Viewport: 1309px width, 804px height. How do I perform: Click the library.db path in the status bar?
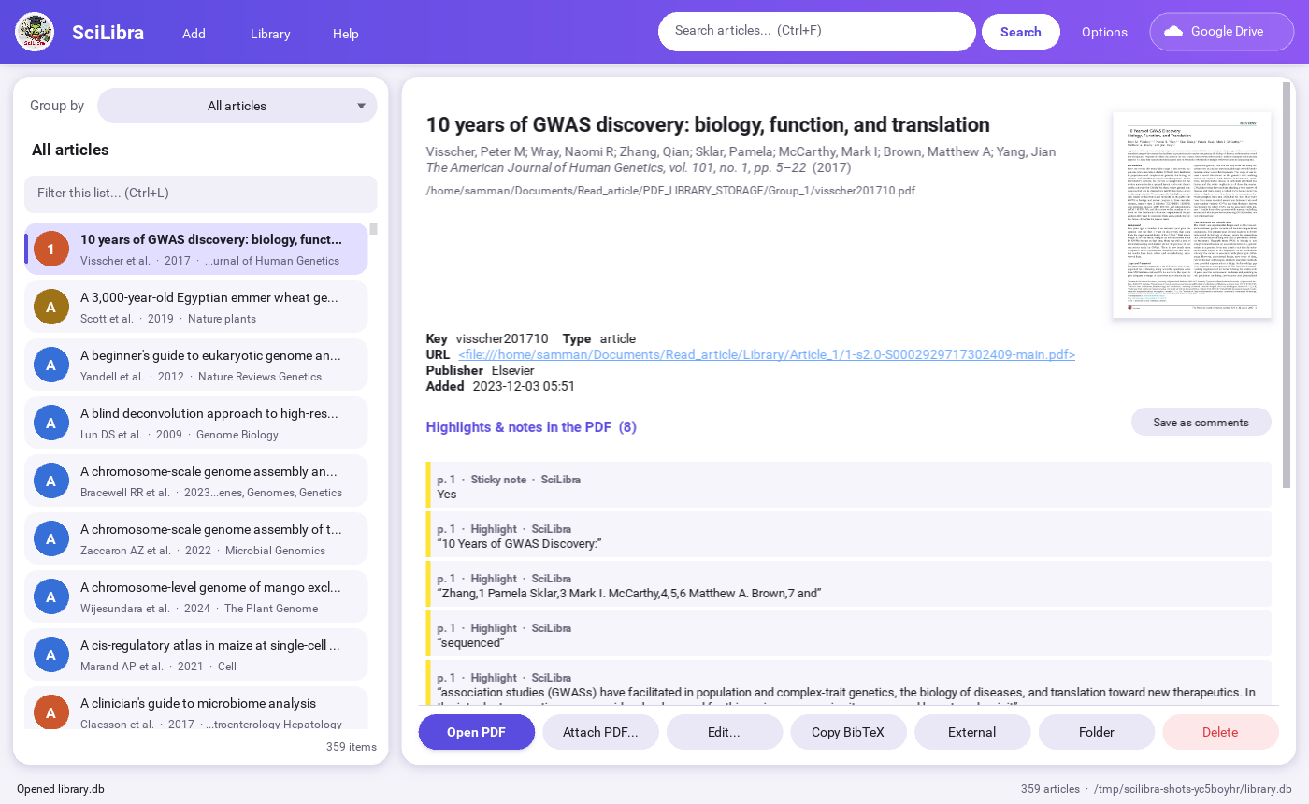[1193, 789]
